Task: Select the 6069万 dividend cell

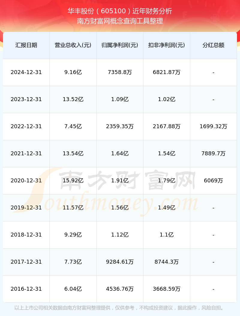Action: [x=214, y=181]
